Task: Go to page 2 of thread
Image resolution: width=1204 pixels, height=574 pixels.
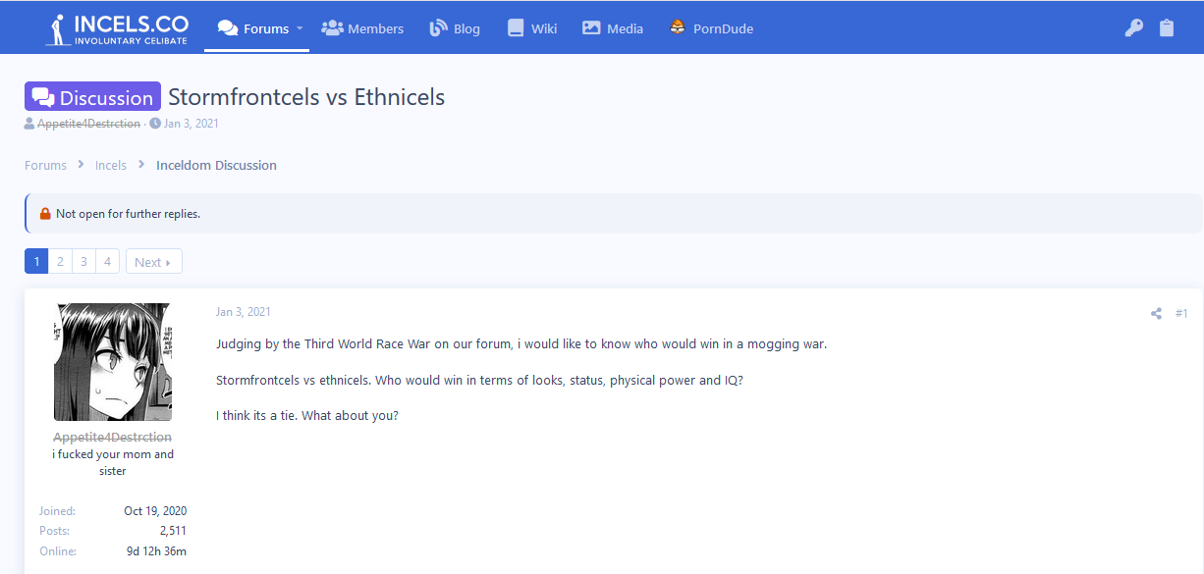Action: [60, 262]
